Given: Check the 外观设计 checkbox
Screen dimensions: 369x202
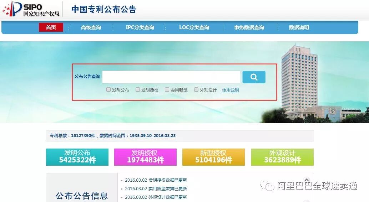Looking at the screenshot, I should click(x=196, y=89).
